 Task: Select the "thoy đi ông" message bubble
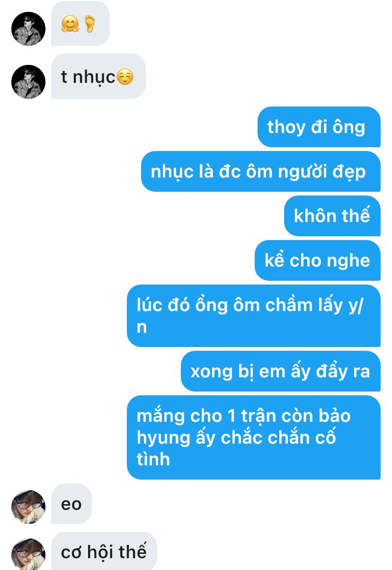pos(319,127)
